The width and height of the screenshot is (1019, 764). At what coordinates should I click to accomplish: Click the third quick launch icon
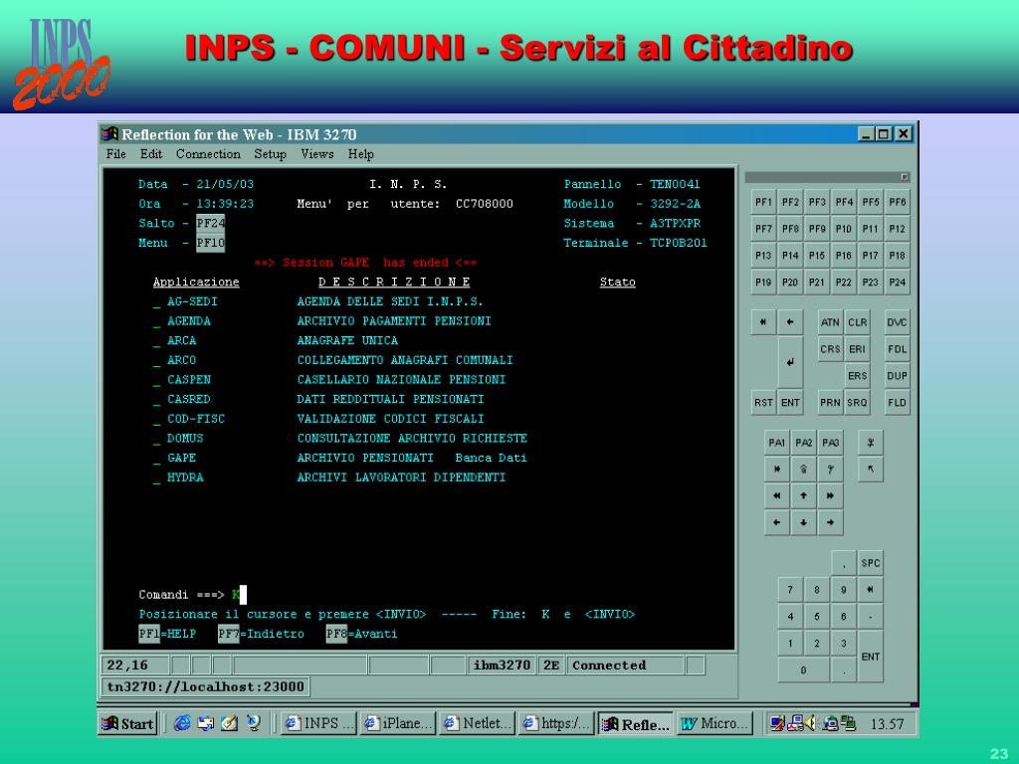point(229,723)
